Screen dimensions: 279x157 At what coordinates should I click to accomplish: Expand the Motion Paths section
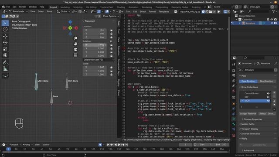point(247,124)
